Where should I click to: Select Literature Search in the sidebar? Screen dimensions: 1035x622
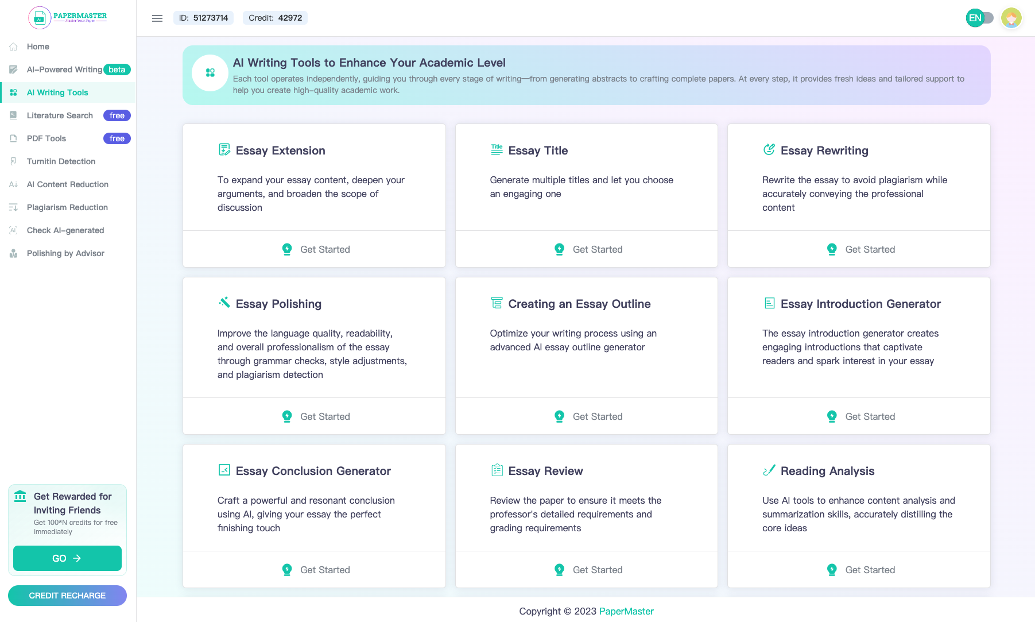tap(60, 115)
